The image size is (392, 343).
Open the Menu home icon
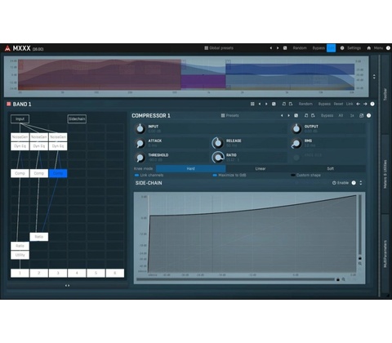coord(369,48)
